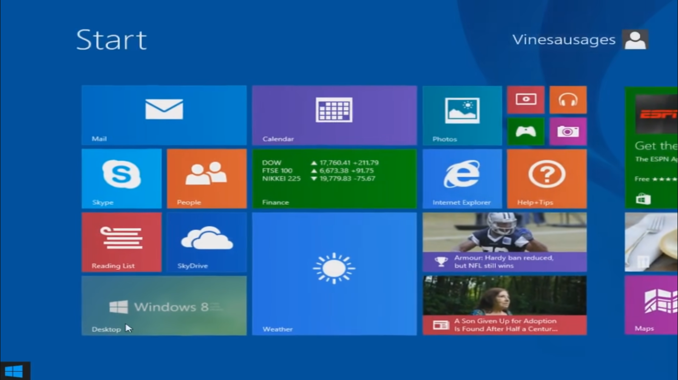Open Help+Tips tile
This screenshot has width=678, height=380.
[x=547, y=178]
